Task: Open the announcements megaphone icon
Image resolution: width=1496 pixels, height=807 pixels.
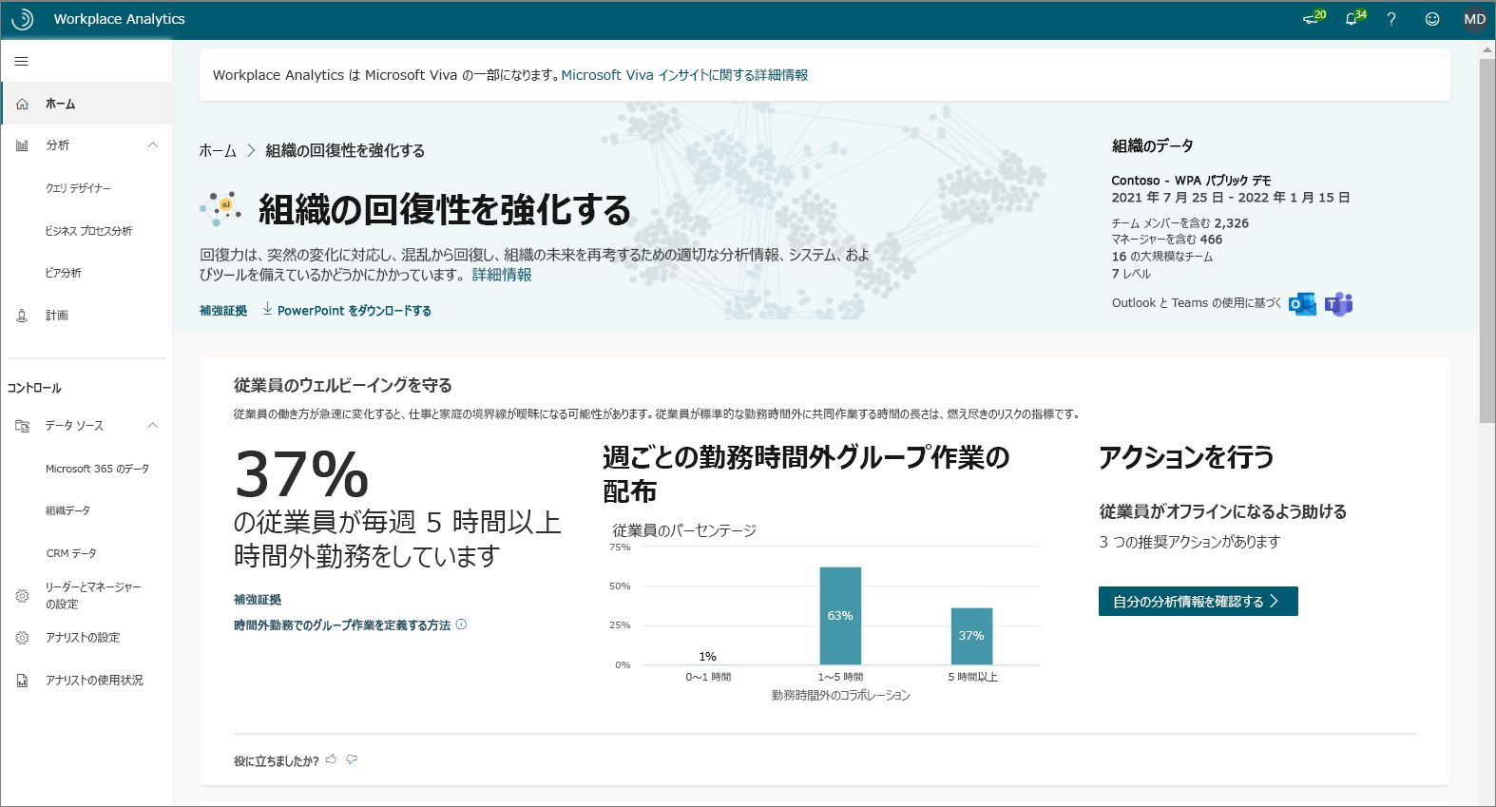Action: (1311, 19)
